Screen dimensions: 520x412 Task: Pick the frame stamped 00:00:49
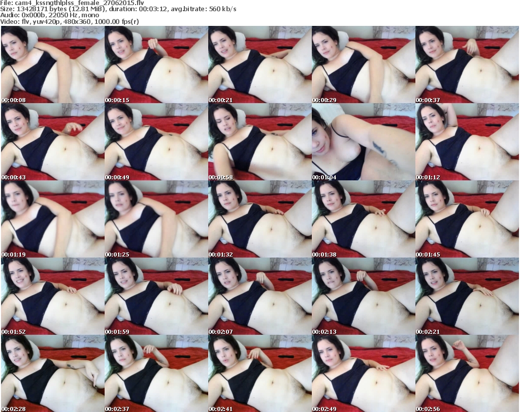tap(156, 142)
